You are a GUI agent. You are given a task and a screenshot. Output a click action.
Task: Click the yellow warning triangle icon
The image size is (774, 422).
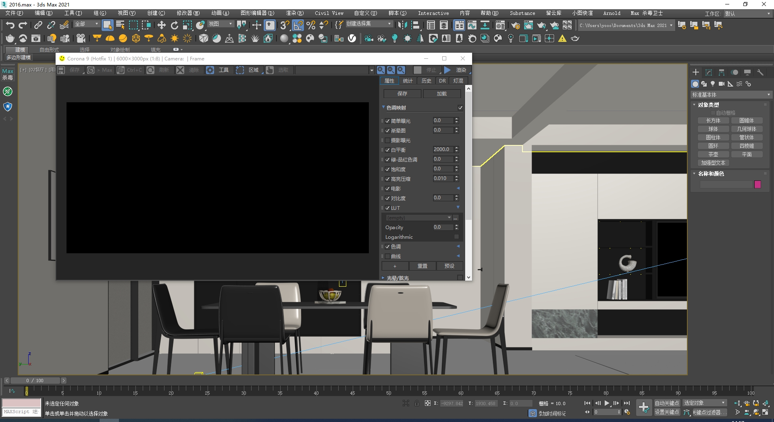pos(562,38)
